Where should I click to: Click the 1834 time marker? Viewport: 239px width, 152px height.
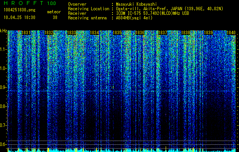[94, 33]
